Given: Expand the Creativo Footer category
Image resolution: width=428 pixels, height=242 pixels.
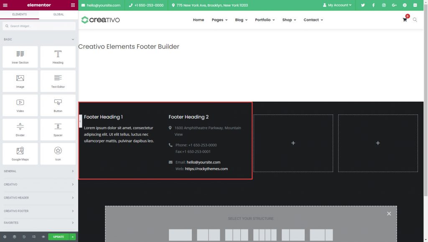Looking at the screenshot, I should pyautogui.click(x=39, y=211).
